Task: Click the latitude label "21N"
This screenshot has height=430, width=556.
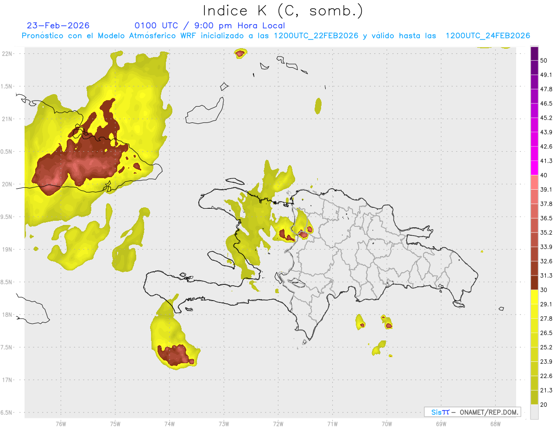Action: [7, 119]
